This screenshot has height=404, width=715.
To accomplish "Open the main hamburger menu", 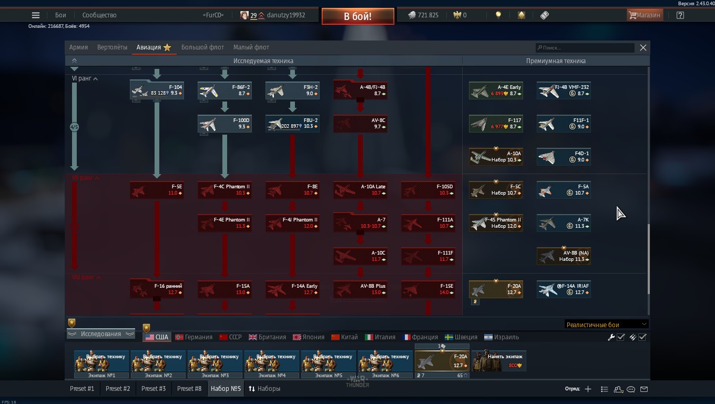I will (x=36, y=15).
